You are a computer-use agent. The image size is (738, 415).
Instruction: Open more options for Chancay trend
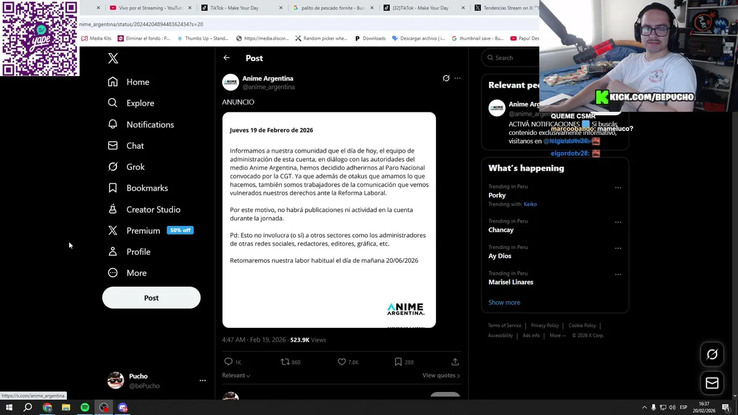pyautogui.click(x=618, y=222)
